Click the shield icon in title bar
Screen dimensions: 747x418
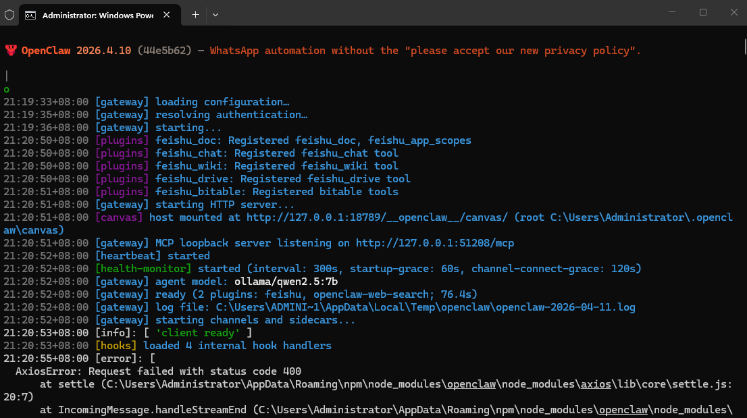point(9,15)
